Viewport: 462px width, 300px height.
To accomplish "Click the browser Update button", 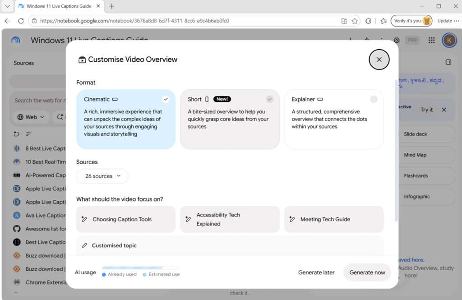I will tap(448, 21).
